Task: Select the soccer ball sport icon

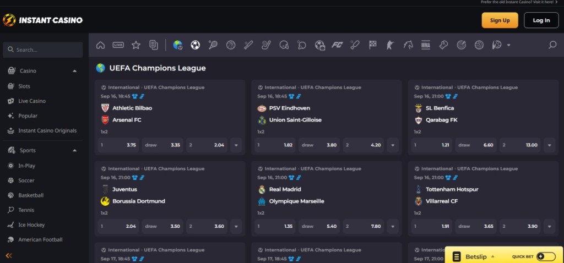Action: 195,45
